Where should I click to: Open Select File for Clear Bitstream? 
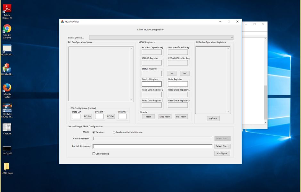coord(222,138)
